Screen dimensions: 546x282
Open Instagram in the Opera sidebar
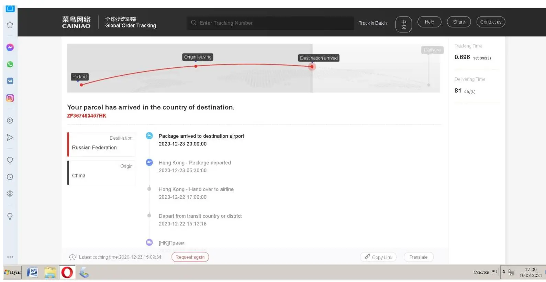click(x=10, y=98)
